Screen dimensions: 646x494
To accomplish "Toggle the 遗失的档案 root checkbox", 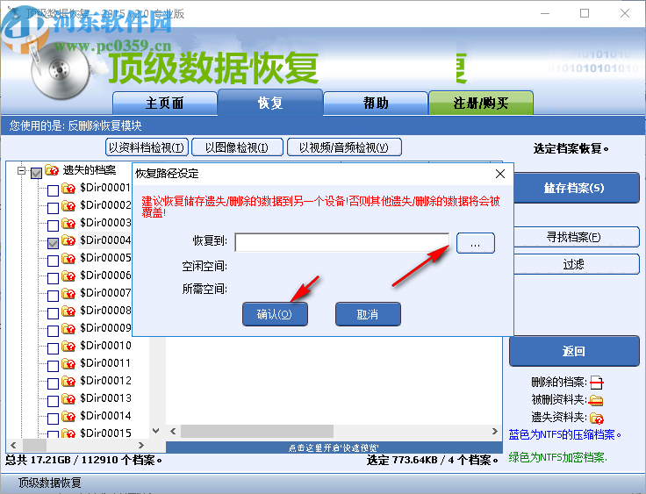I will 36,173.
